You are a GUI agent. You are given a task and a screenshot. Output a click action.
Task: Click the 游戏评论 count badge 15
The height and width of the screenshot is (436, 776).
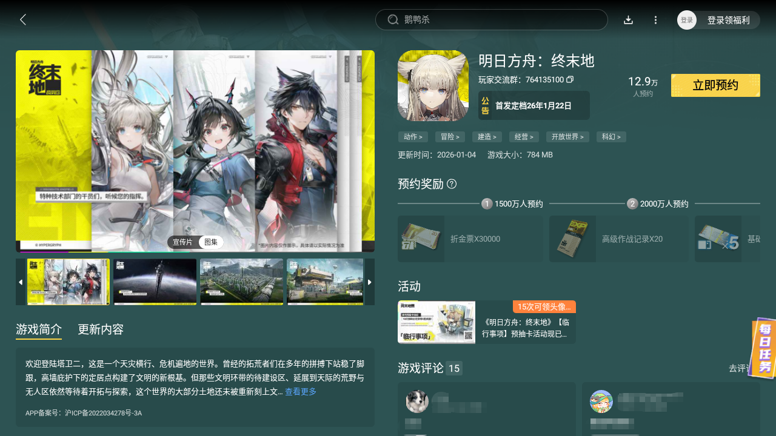(454, 368)
